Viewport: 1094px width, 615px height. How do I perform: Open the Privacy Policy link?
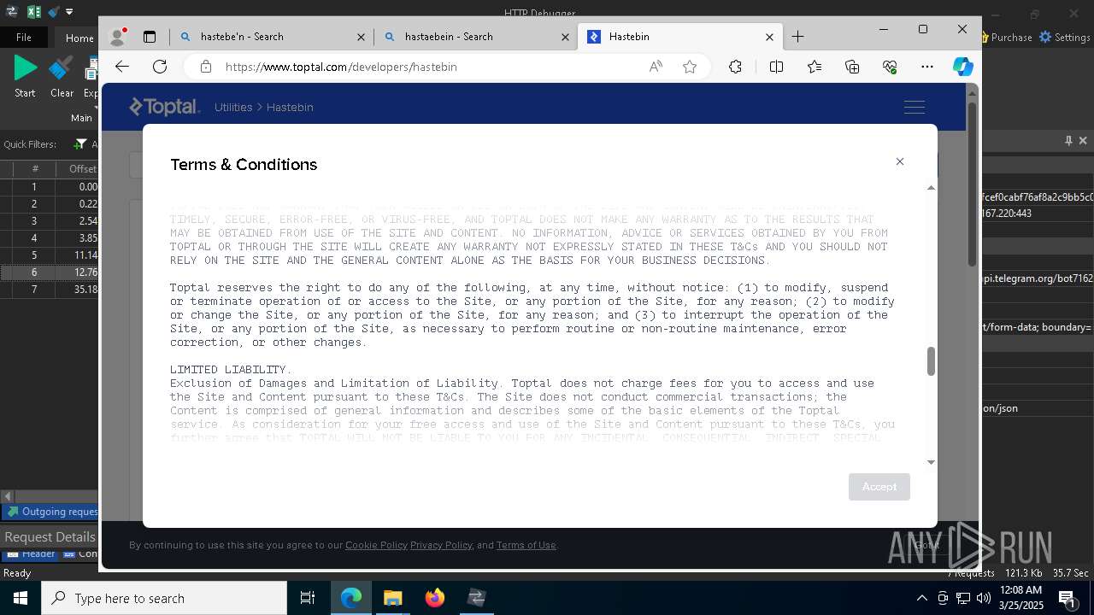click(440, 545)
